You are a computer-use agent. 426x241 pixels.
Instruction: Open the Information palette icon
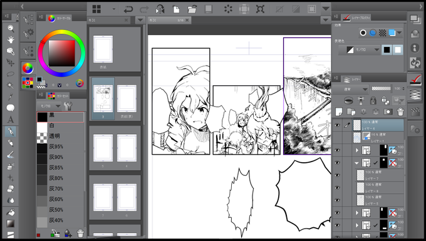pyautogui.click(x=415, y=48)
